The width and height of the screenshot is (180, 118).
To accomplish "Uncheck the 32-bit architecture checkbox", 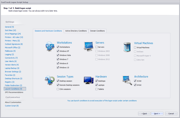I will [135, 81].
